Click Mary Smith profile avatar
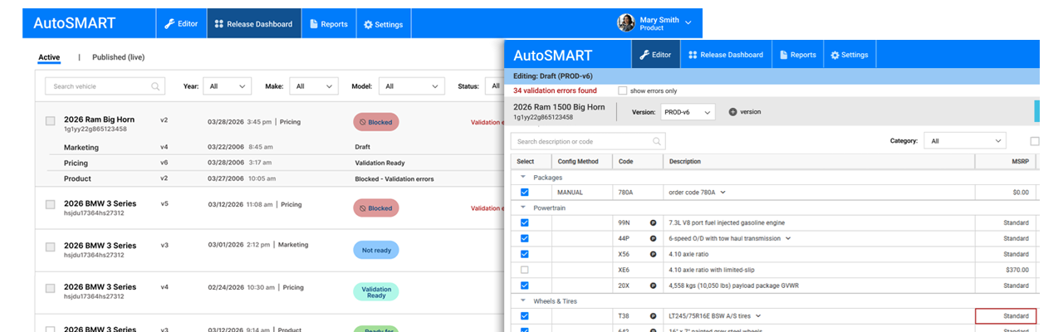The height and width of the screenshot is (332, 1063). (x=625, y=23)
